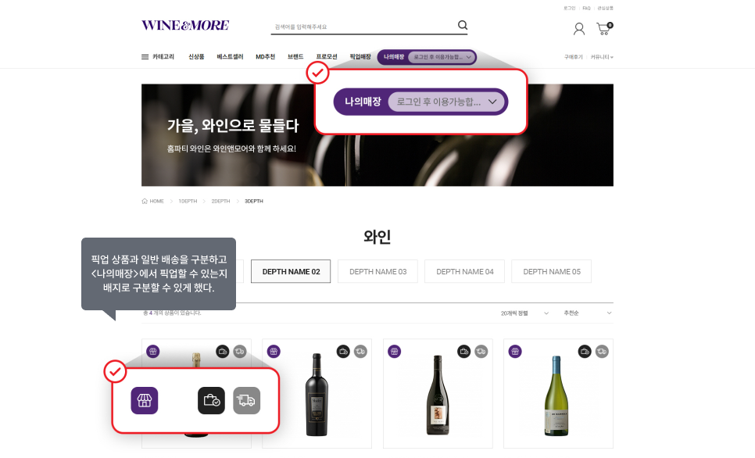Open the FAQ link
Image resolution: width=755 pixels, height=458 pixels.
[586, 8]
